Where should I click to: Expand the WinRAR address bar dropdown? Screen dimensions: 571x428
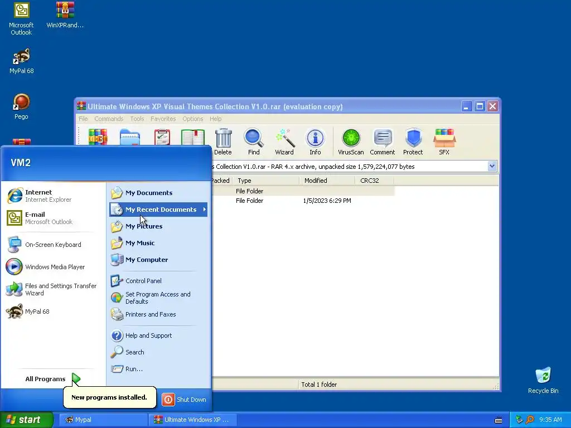[x=492, y=166]
